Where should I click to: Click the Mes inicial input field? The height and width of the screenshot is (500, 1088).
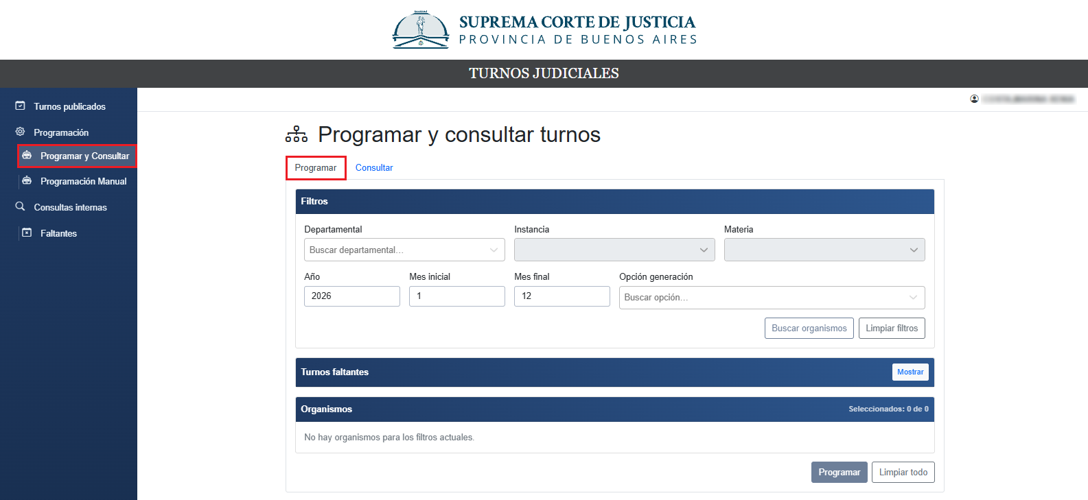pos(457,296)
